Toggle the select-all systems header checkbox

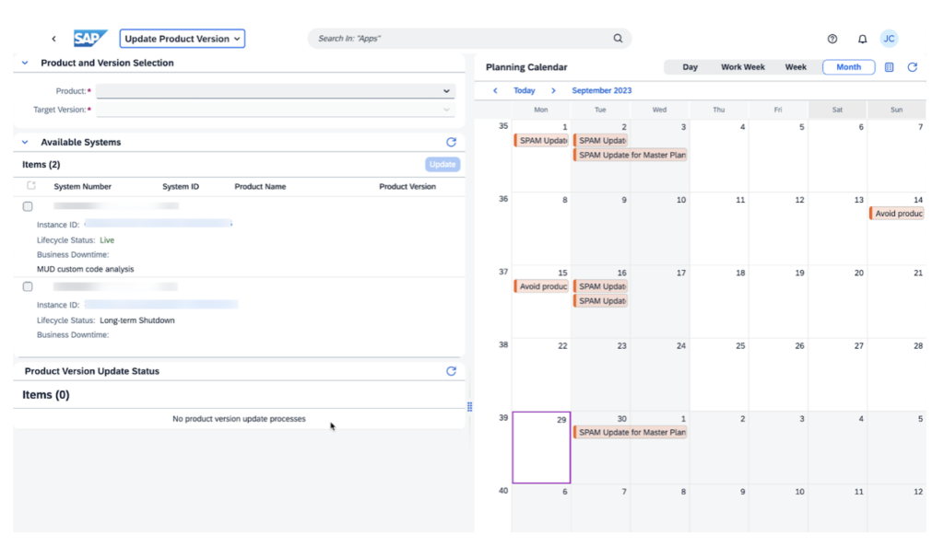point(30,186)
